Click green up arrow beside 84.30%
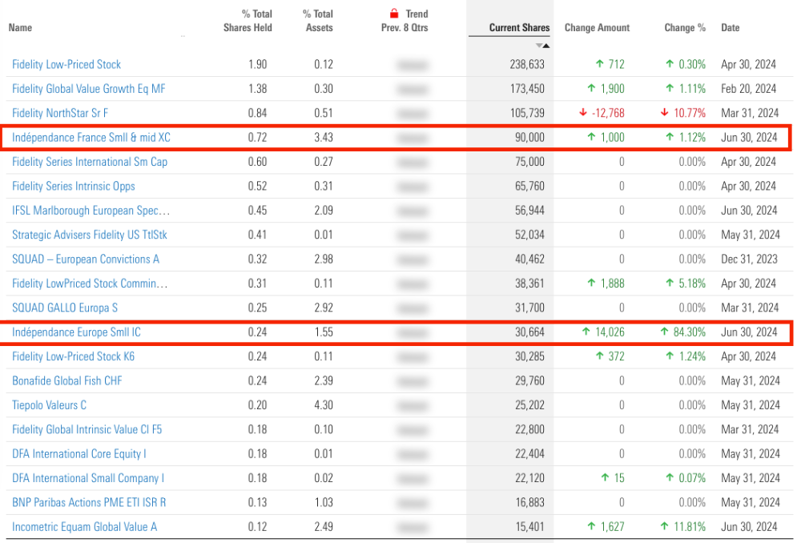 pyautogui.click(x=665, y=332)
